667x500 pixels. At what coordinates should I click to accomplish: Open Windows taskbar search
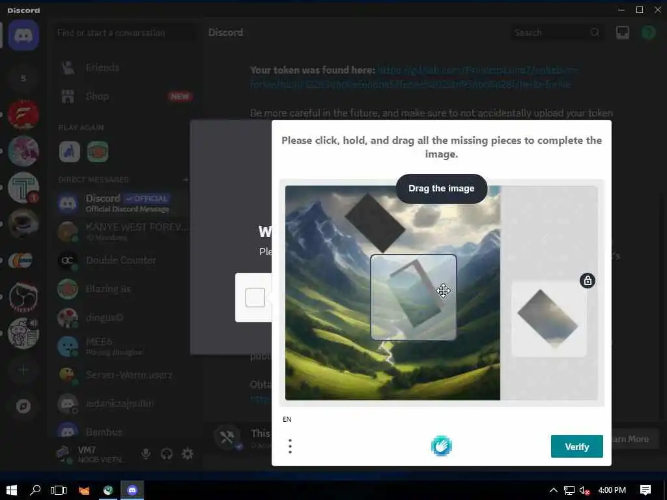click(x=35, y=490)
